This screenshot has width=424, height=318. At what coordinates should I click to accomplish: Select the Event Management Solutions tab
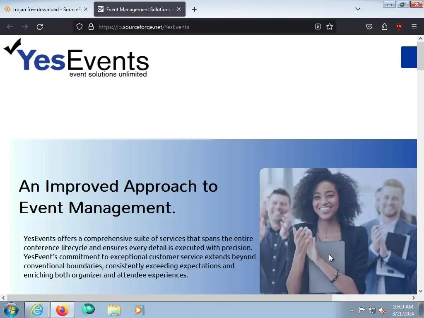(140, 10)
